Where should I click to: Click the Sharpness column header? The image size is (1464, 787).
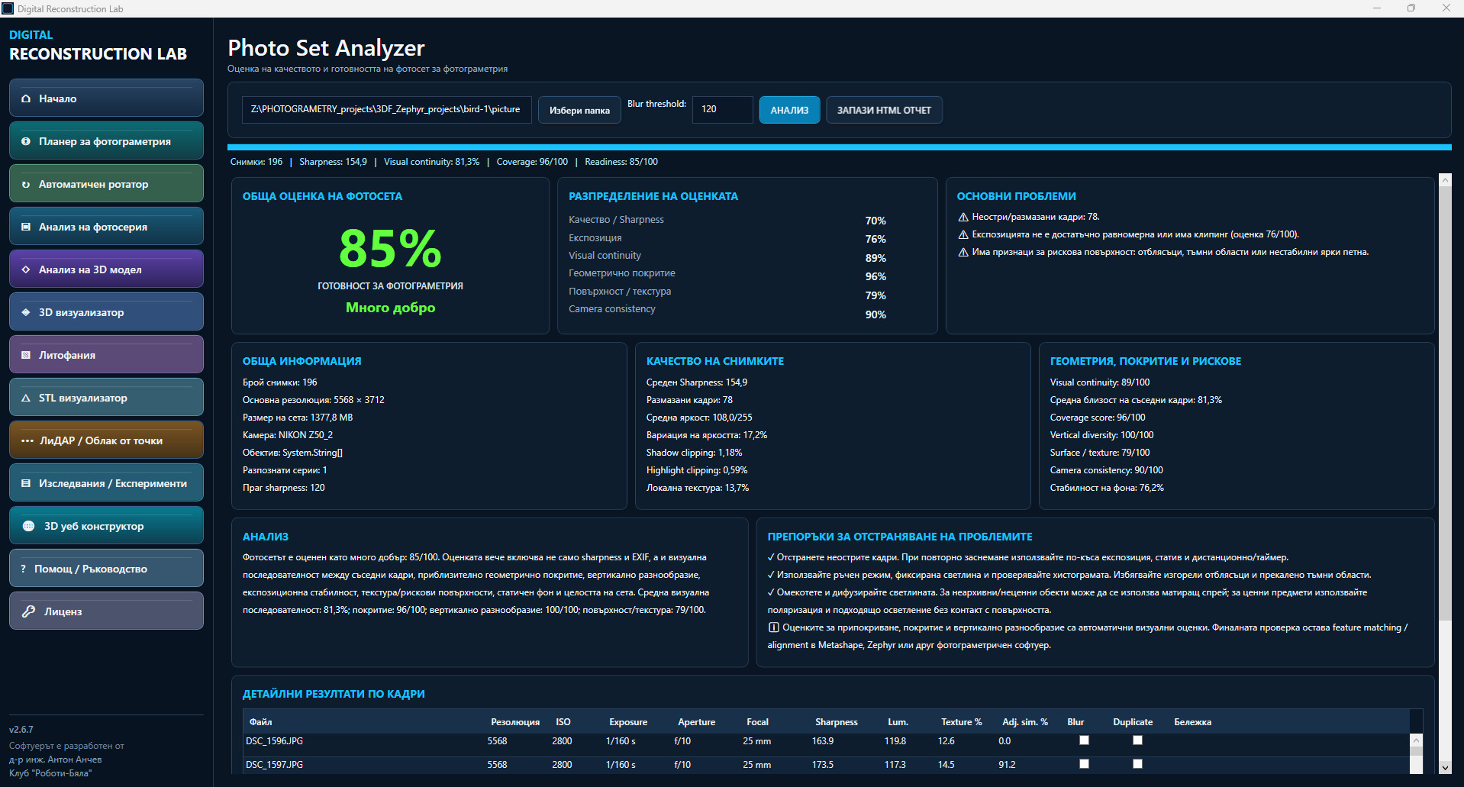click(837, 722)
